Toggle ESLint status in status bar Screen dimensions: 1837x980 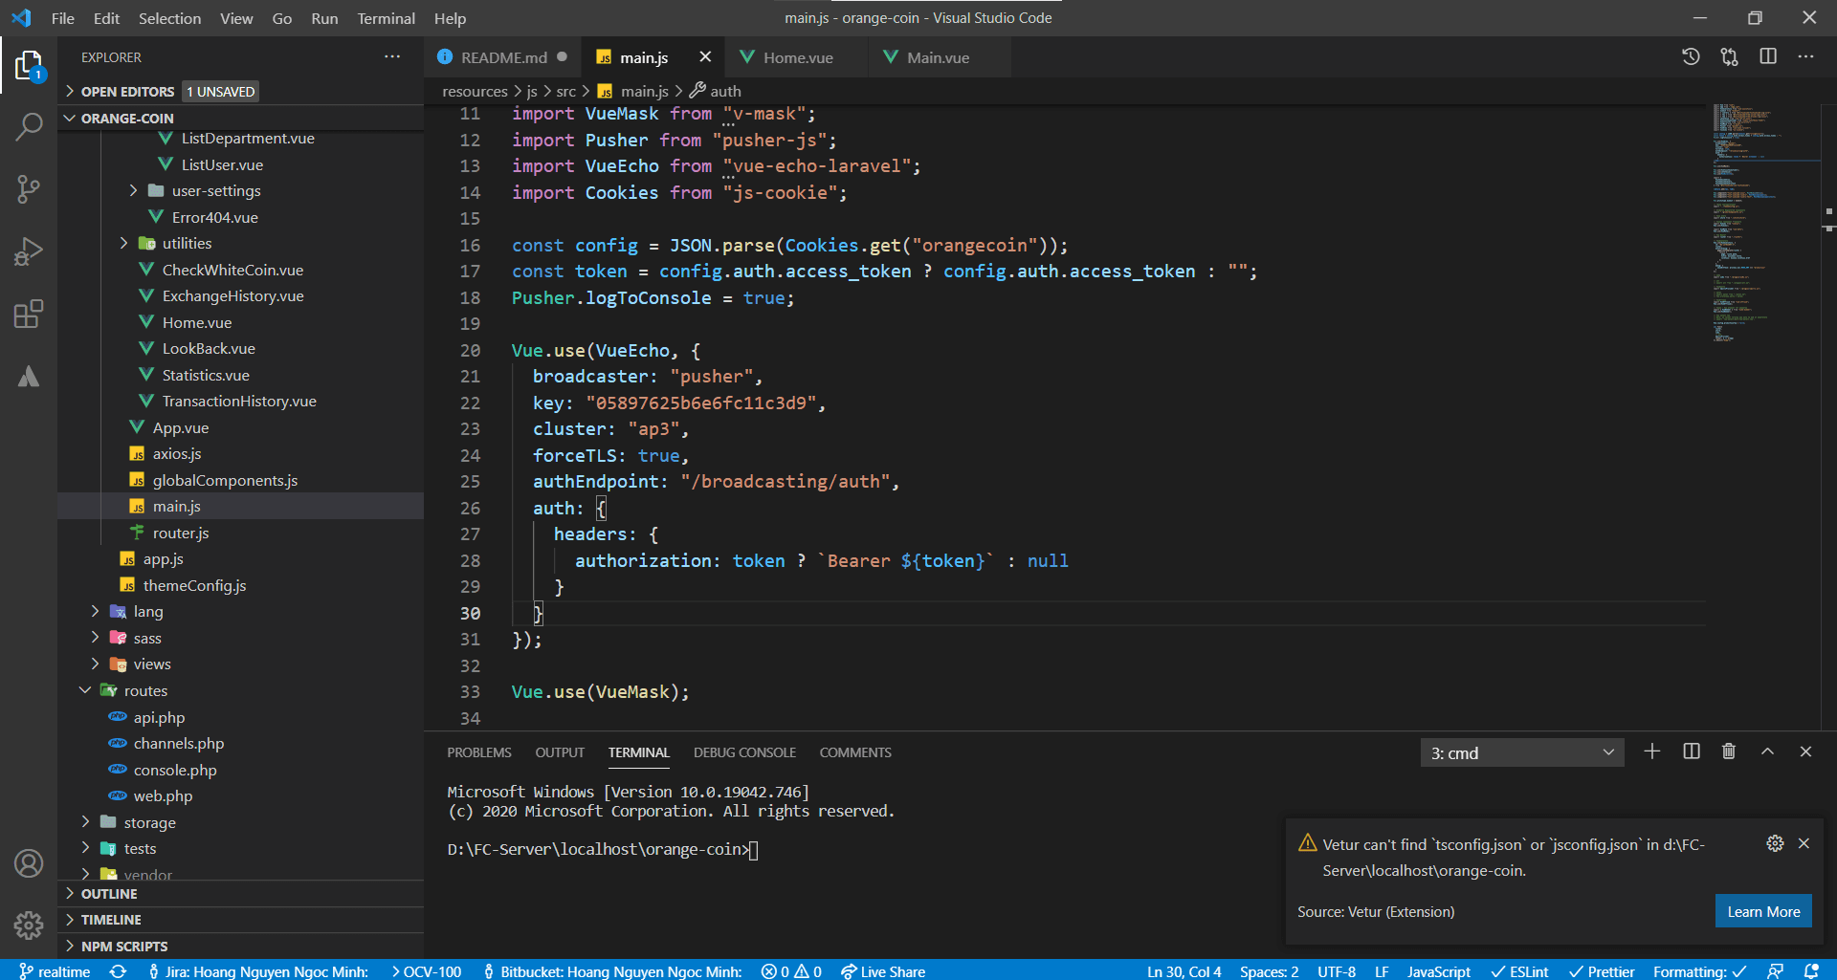pyautogui.click(x=1519, y=971)
